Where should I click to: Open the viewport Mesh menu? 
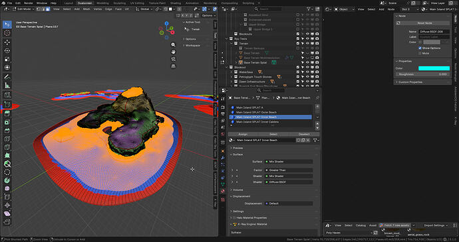[x=86, y=9]
